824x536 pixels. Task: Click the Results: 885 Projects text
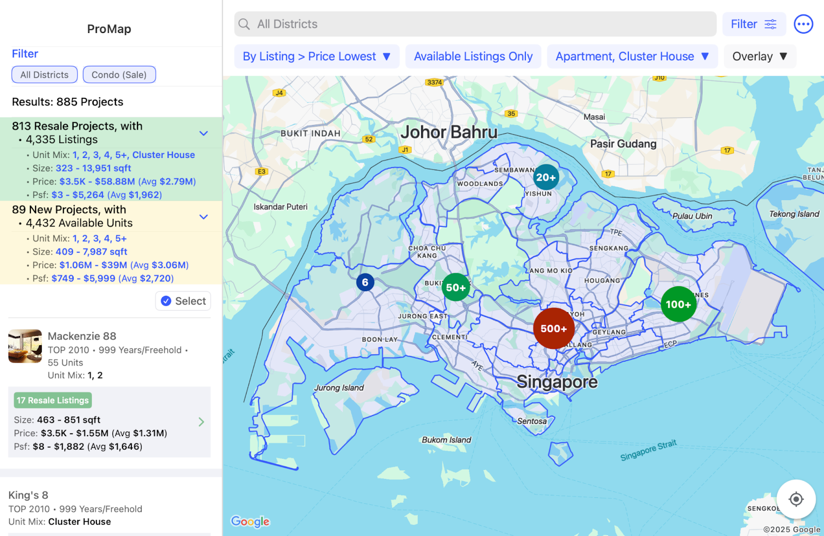click(x=67, y=102)
